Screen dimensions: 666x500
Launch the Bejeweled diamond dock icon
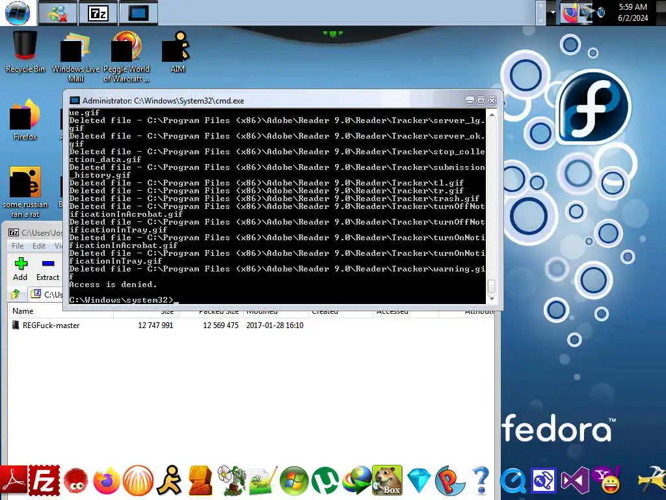coord(419,480)
